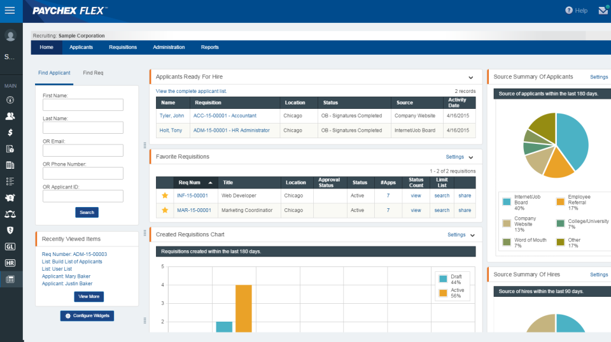The image size is (611, 342).
Task: Open the HR sidebar icon
Action: tap(10, 262)
